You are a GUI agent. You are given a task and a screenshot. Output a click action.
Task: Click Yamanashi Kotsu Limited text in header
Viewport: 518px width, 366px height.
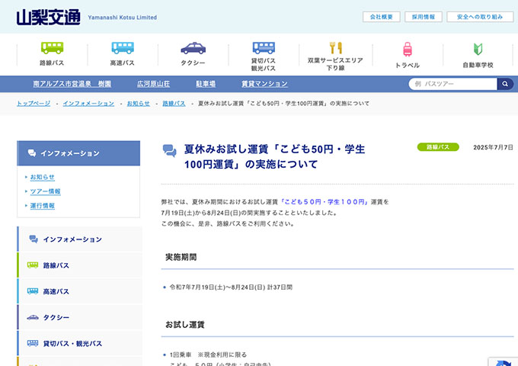pyautogui.click(x=122, y=18)
